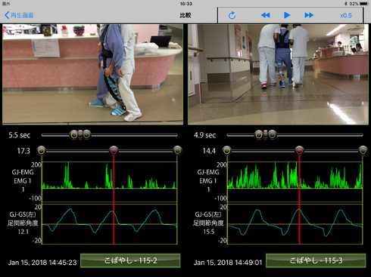Click red cursor marker on the 14.4 range bar

pos(299,151)
